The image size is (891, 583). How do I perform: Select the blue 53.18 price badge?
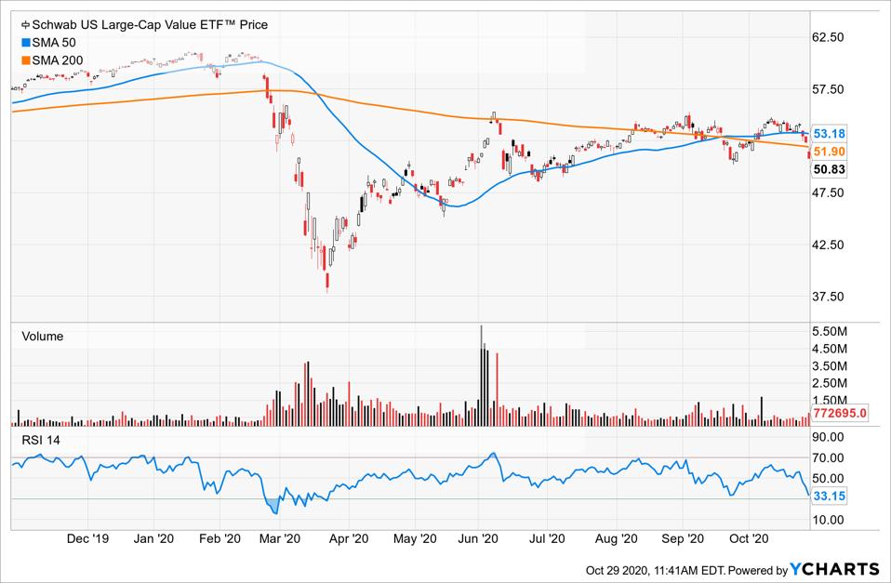(831, 133)
